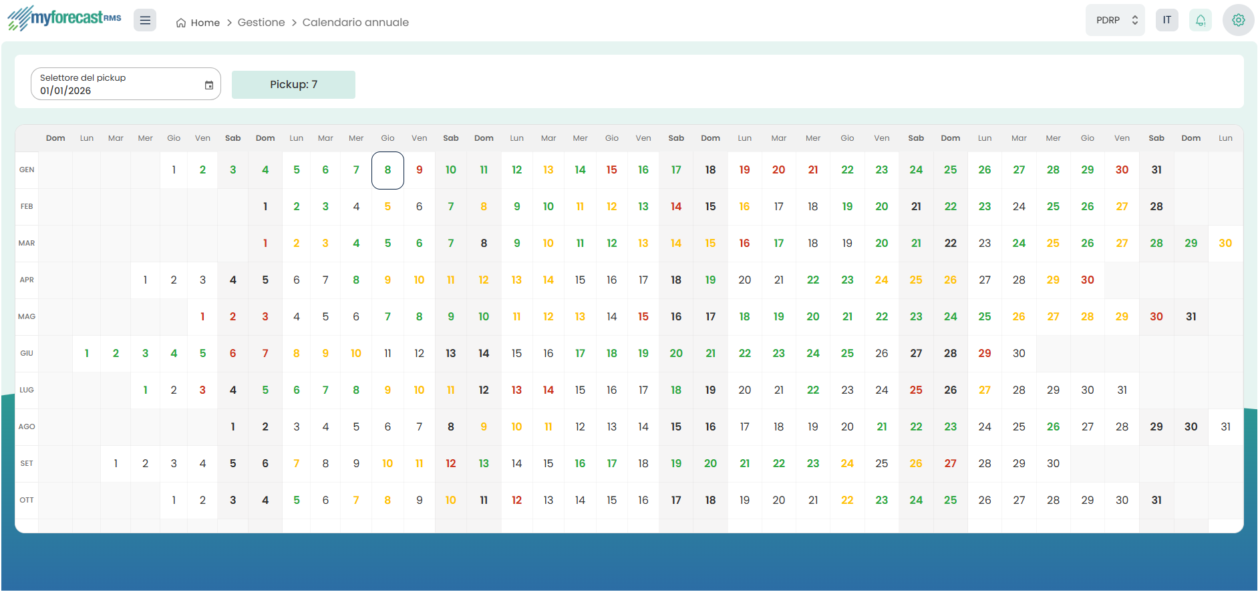Click March 30 in the MAR row
The height and width of the screenshot is (592, 1258).
tap(1225, 244)
